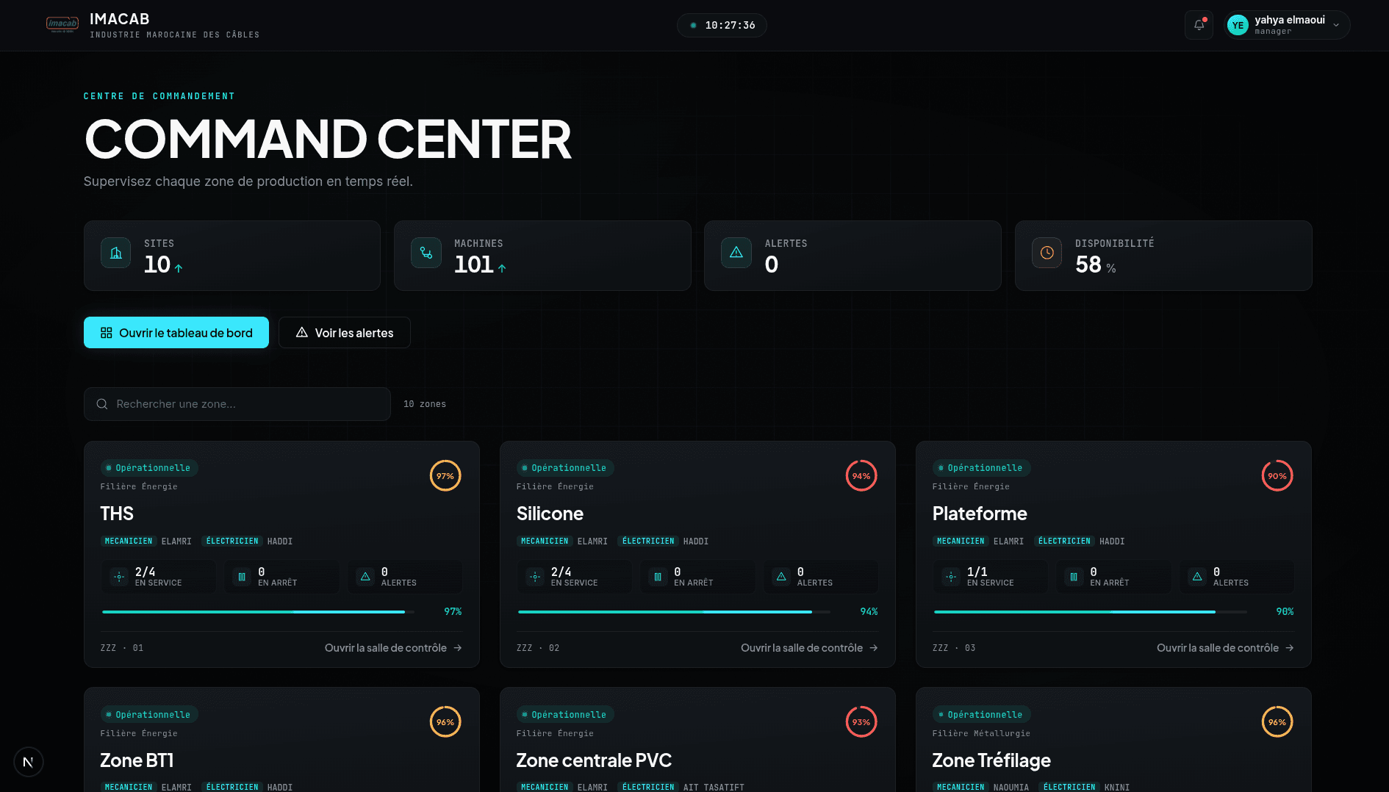Click the Plateforme 90% progress bar
Viewport: 1389px width, 792px height.
click(1090, 611)
